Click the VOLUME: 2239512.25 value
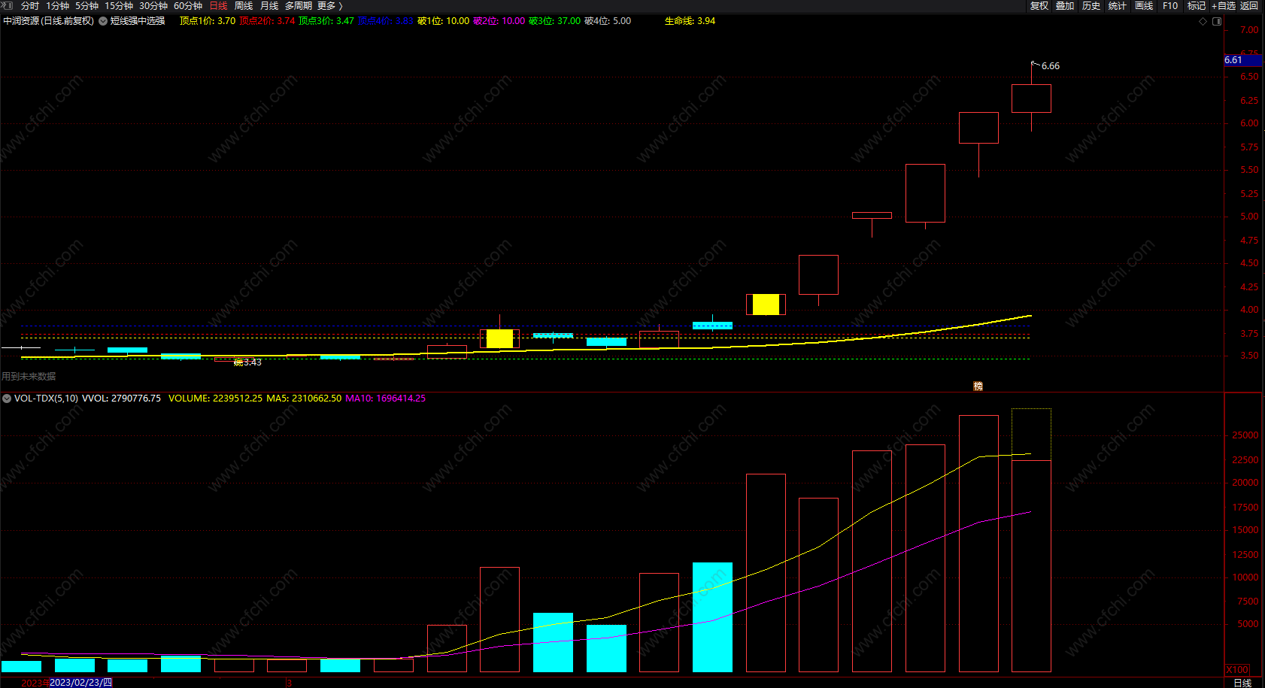 click(x=215, y=399)
